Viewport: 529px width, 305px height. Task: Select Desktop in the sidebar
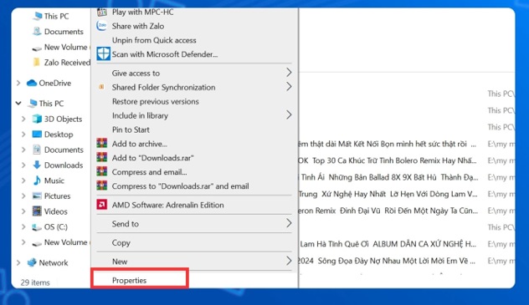59,135
